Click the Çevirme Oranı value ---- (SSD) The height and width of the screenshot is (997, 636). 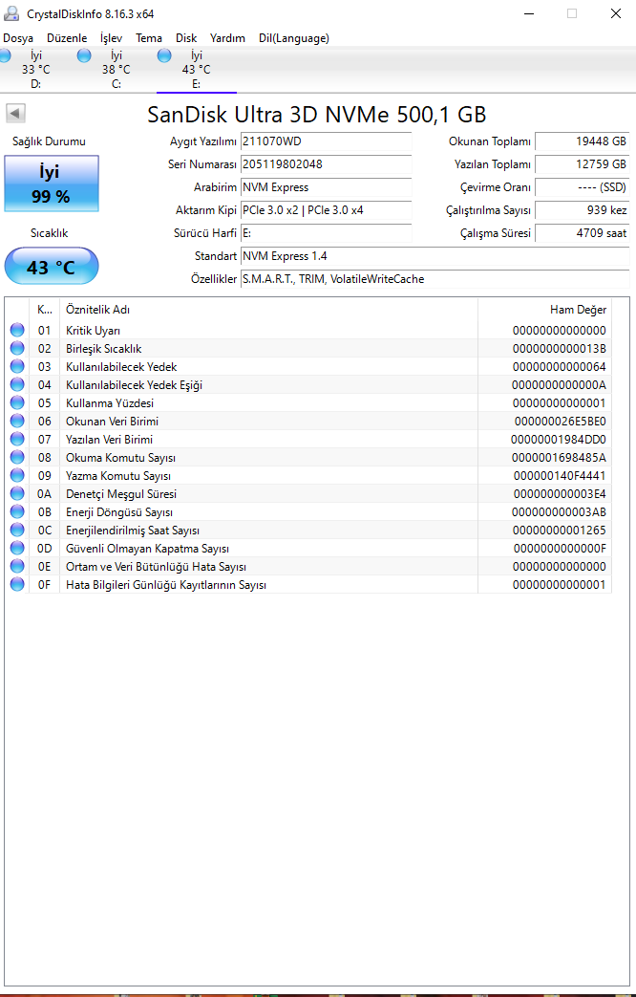582,187
